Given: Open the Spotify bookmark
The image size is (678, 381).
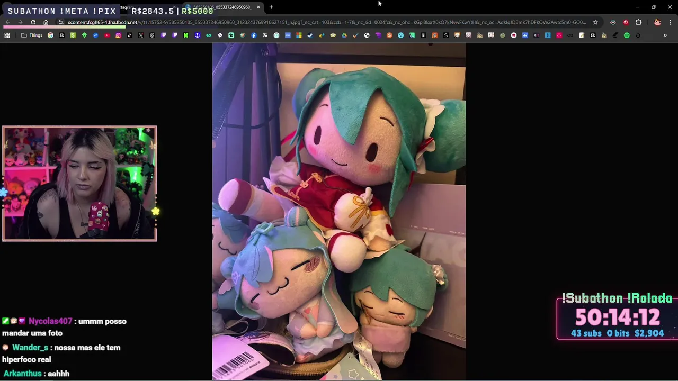Looking at the screenshot, I should click(627, 35).
